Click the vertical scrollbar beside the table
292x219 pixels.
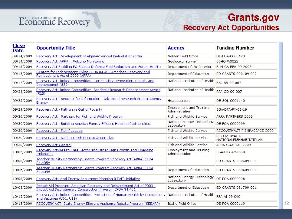tap(280, 125)
